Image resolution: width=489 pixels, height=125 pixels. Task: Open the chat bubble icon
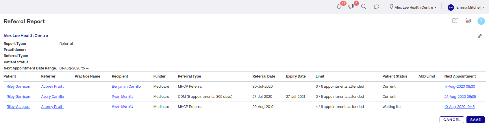[376, 7]
